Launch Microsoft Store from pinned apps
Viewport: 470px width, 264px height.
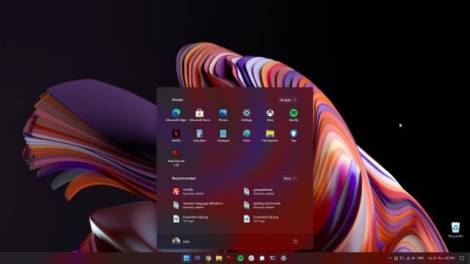pos(200,115)
